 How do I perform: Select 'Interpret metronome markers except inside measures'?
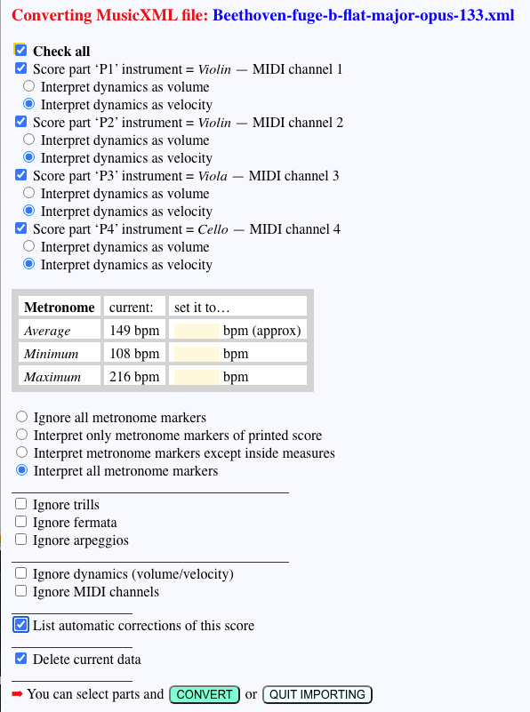pyautogui.click(x=21, y=452)
